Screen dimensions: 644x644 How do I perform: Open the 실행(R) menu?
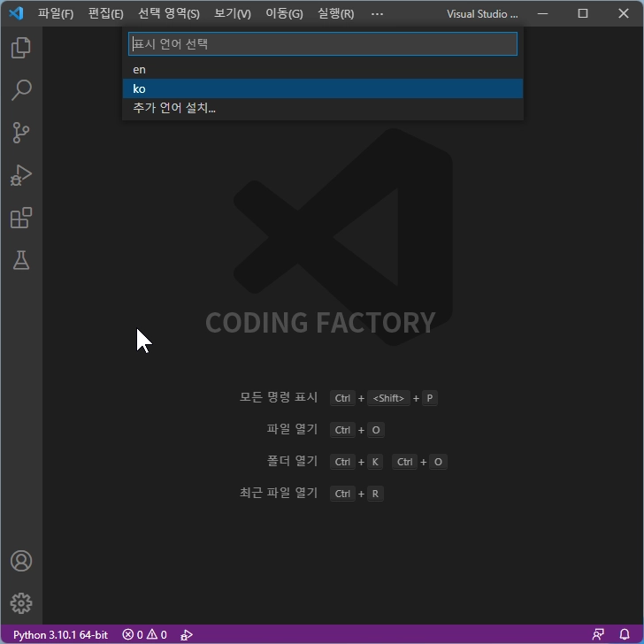coord(336,13)
